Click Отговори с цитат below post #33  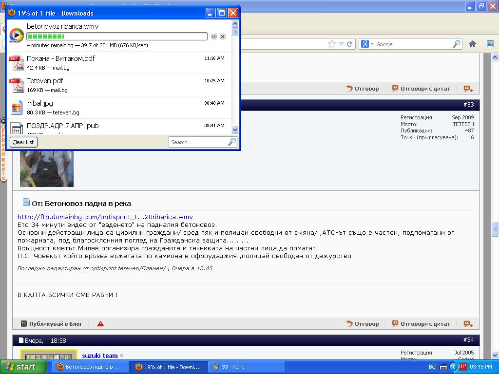tap(421, 324)
